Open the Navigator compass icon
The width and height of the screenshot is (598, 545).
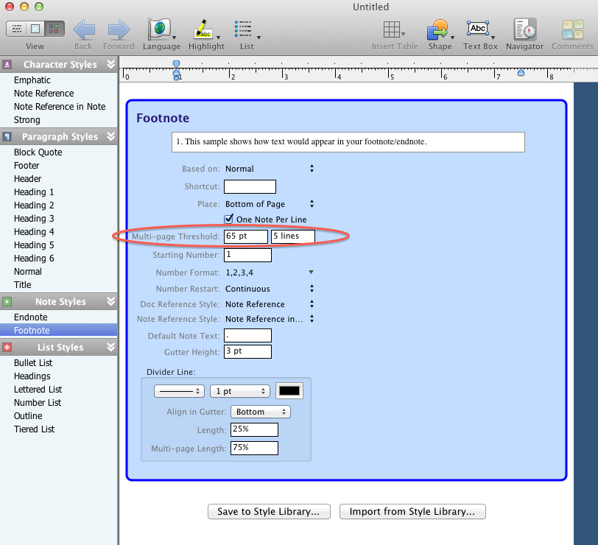524,29
